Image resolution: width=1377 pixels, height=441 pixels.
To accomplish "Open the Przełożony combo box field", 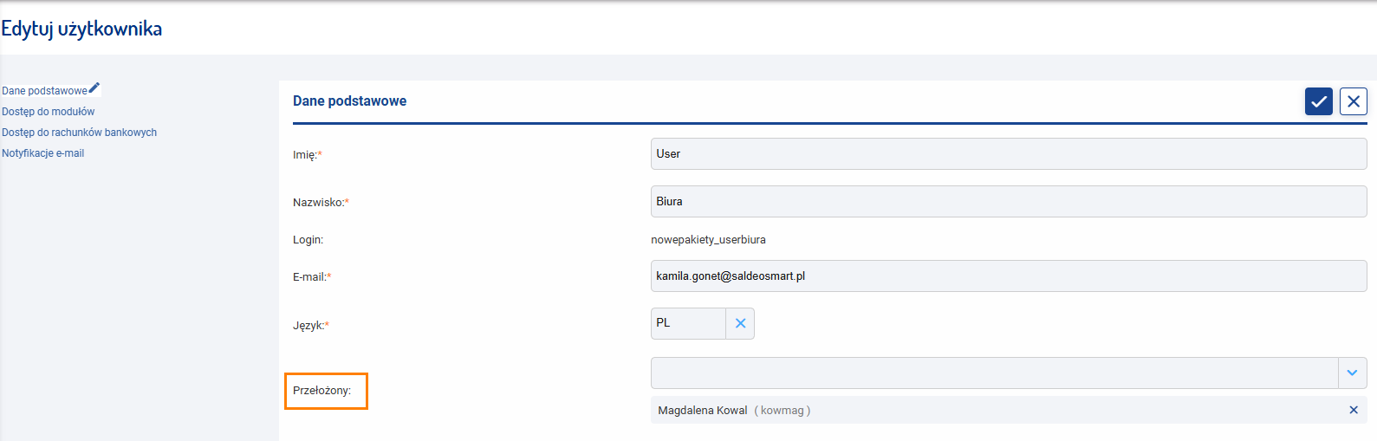I will pos(995,373).
